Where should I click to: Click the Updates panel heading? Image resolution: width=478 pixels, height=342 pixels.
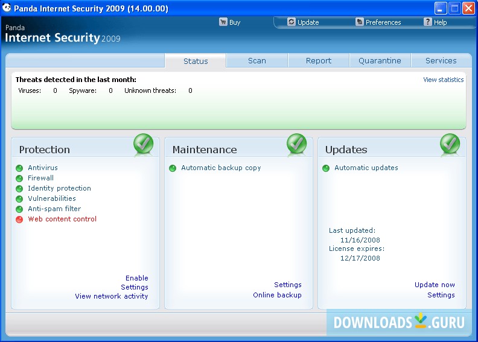coord(346,150)
